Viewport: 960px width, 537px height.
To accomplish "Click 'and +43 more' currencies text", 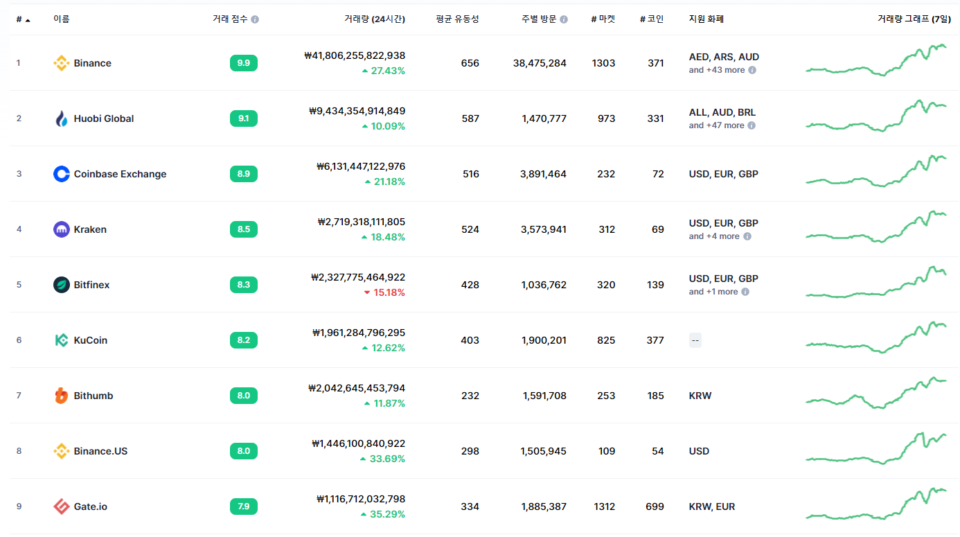I will pos(717,70).
